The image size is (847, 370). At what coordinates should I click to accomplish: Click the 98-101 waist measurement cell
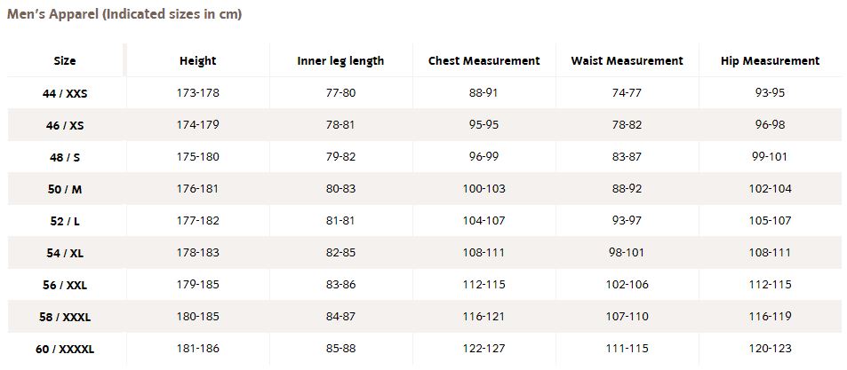627,252
